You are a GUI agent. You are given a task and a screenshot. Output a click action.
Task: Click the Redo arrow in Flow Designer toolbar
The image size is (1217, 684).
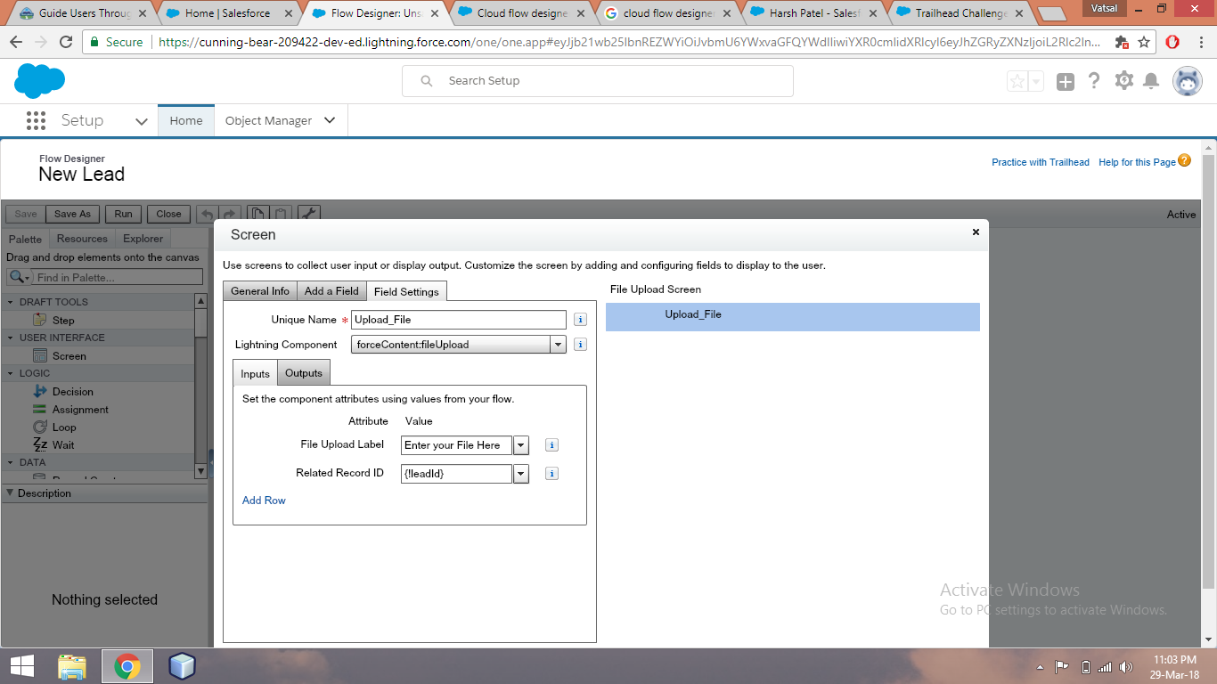coord(229,214)
